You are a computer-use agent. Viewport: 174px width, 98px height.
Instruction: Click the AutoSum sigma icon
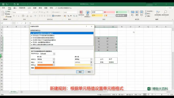tap(146, 11)
